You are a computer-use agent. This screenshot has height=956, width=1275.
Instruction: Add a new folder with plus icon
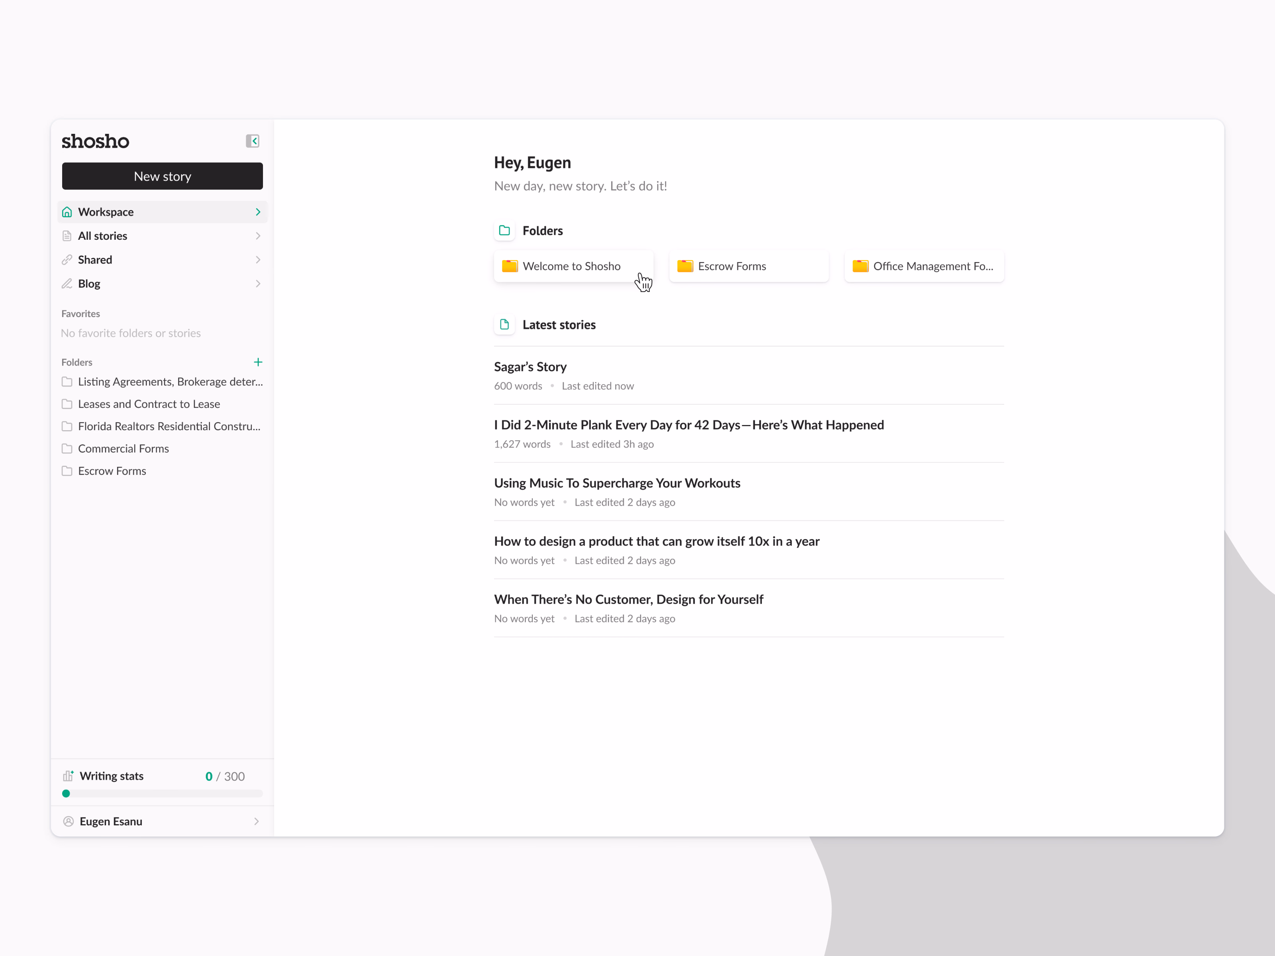coord(258,362)
